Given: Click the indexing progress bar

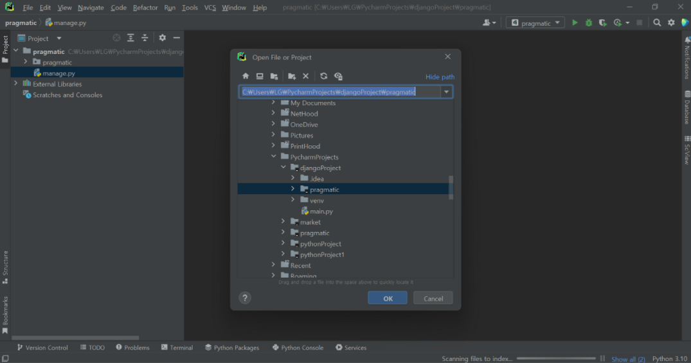Looking at the screenshot, I should point(556,359).
